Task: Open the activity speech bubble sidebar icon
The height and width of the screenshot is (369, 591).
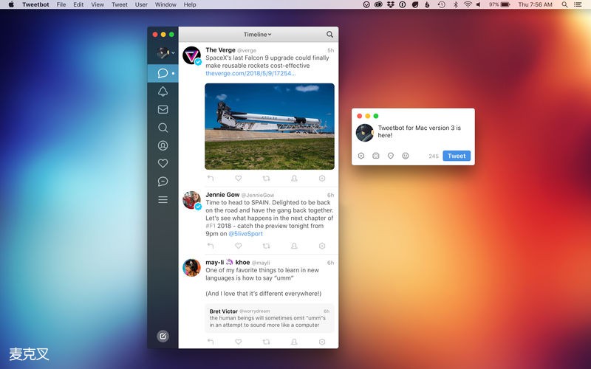Action: click(x=163, y=182)
